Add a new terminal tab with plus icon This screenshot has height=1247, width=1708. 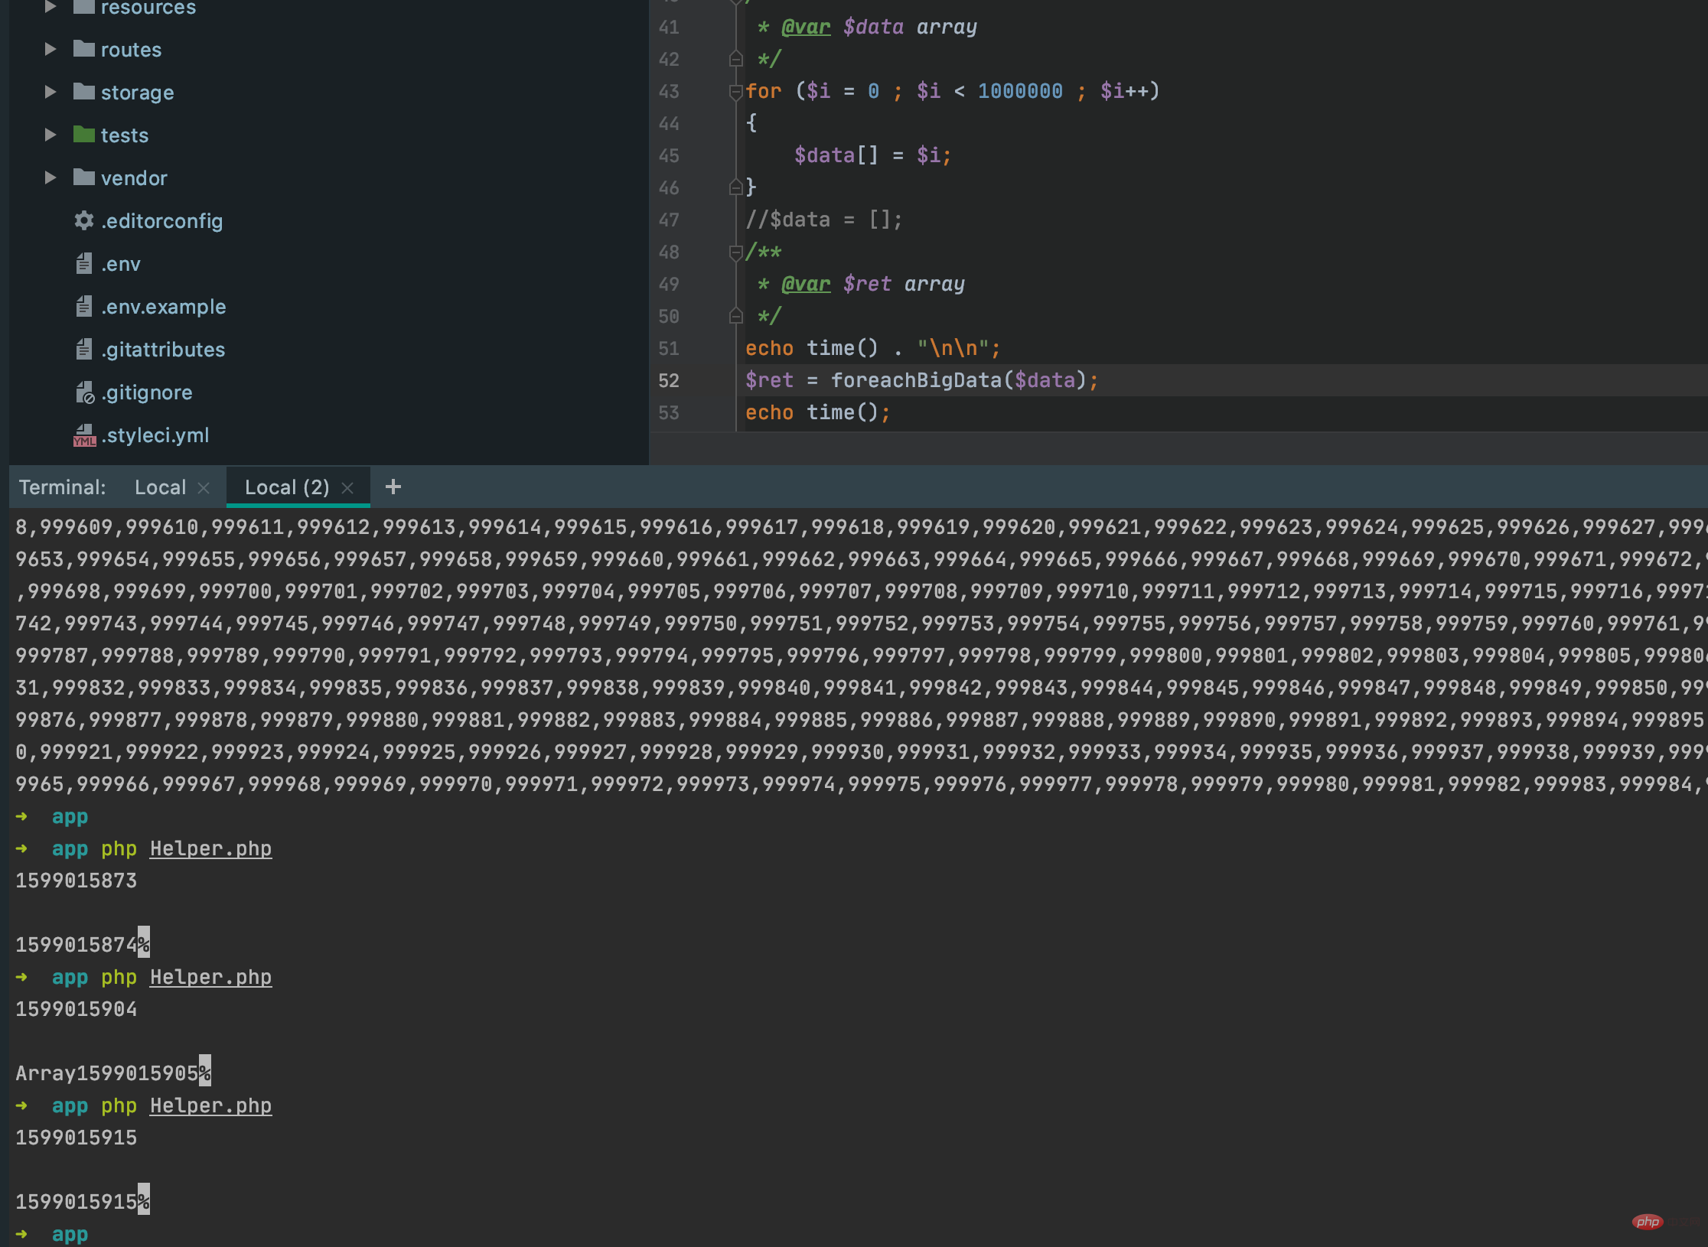[393, 487]
